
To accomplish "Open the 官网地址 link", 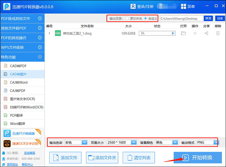I will tap(12, 164).
